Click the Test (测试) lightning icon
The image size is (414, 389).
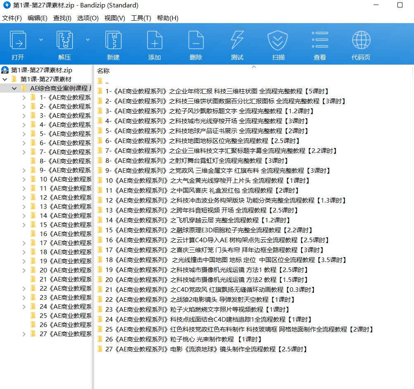(237, 40)
